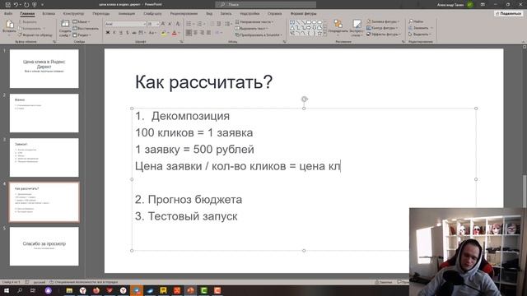
Task: Apply the yellow text highlight color
Action: pyautogui.click(x=163, y=33)
